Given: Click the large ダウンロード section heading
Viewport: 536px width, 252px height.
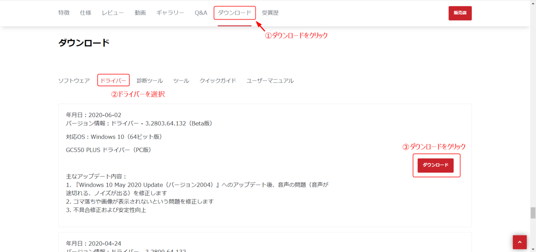Looking at the screenshot, I should click(x=84, y=43).
